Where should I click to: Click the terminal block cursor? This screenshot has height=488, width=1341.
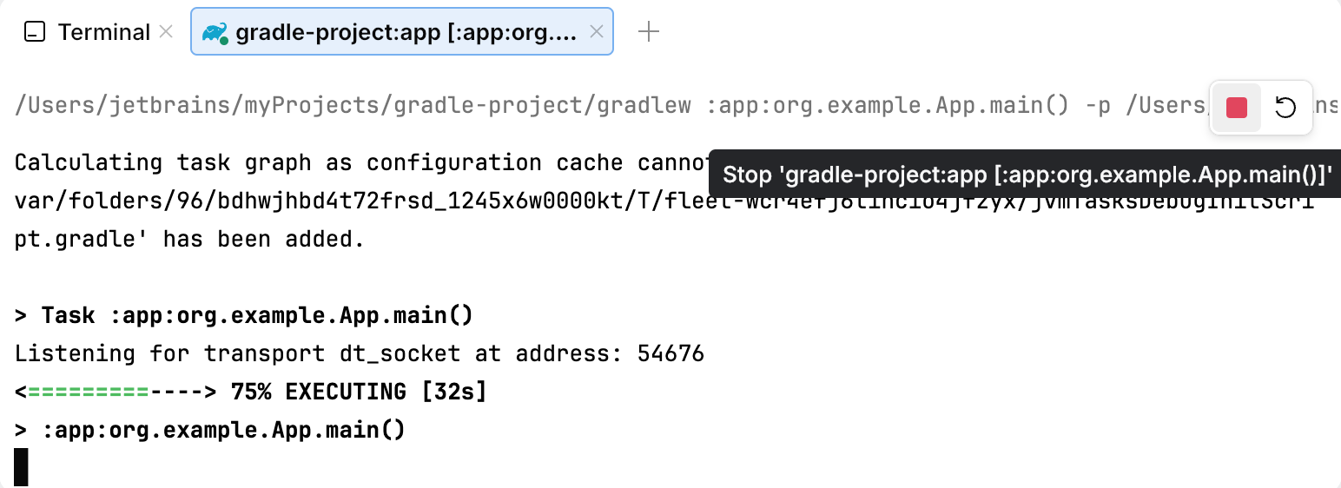[x=22, y=466]
